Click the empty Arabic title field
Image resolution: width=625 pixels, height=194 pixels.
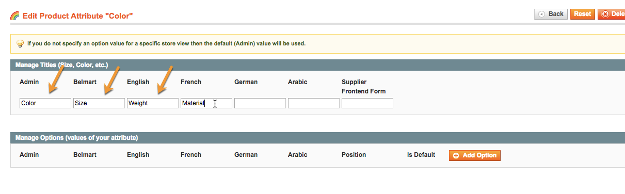314,103
